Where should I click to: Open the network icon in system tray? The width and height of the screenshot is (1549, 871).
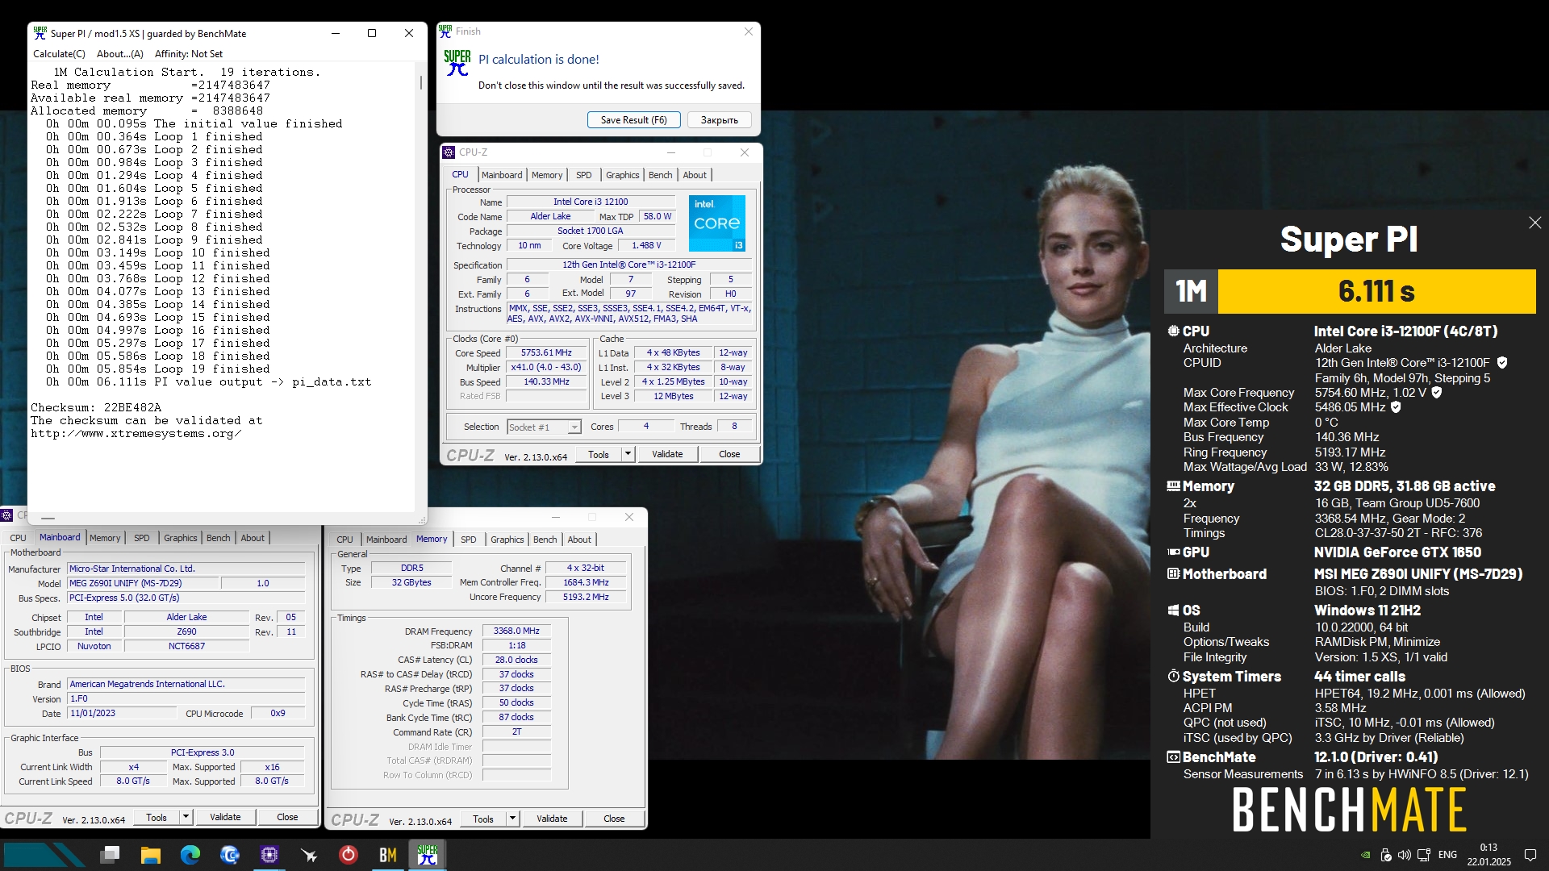[1424, 855]
